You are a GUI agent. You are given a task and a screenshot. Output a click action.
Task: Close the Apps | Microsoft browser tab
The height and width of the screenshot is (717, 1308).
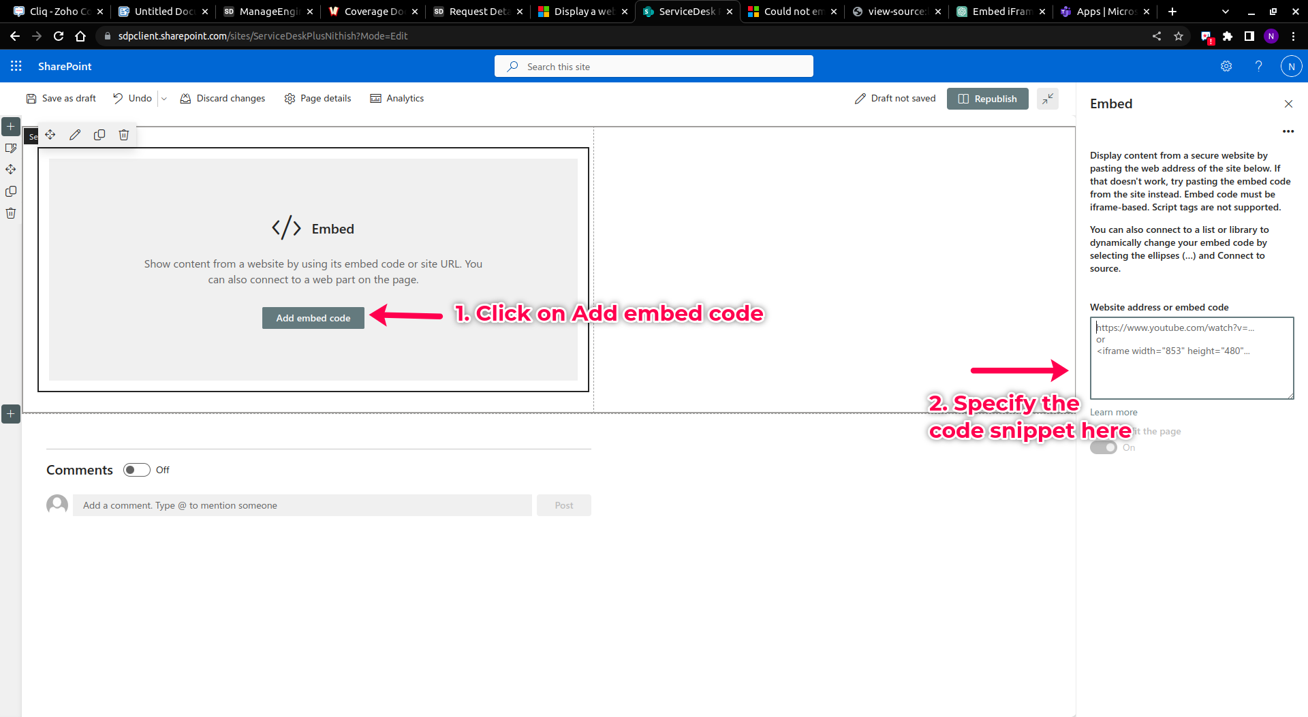(x=1147, y=12)
